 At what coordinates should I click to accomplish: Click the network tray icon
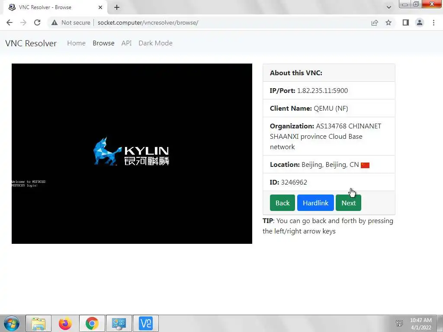tap(399, 323)
